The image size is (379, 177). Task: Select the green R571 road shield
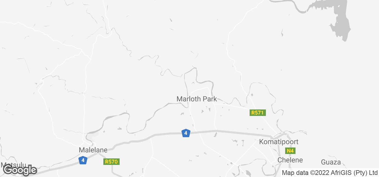tap(258, 113)
